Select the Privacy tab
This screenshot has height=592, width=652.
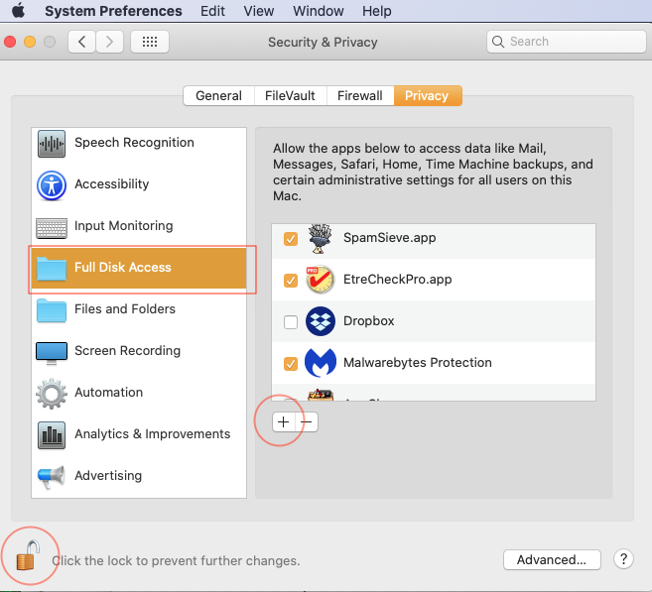pyautogui.click(x=428, y=95)
